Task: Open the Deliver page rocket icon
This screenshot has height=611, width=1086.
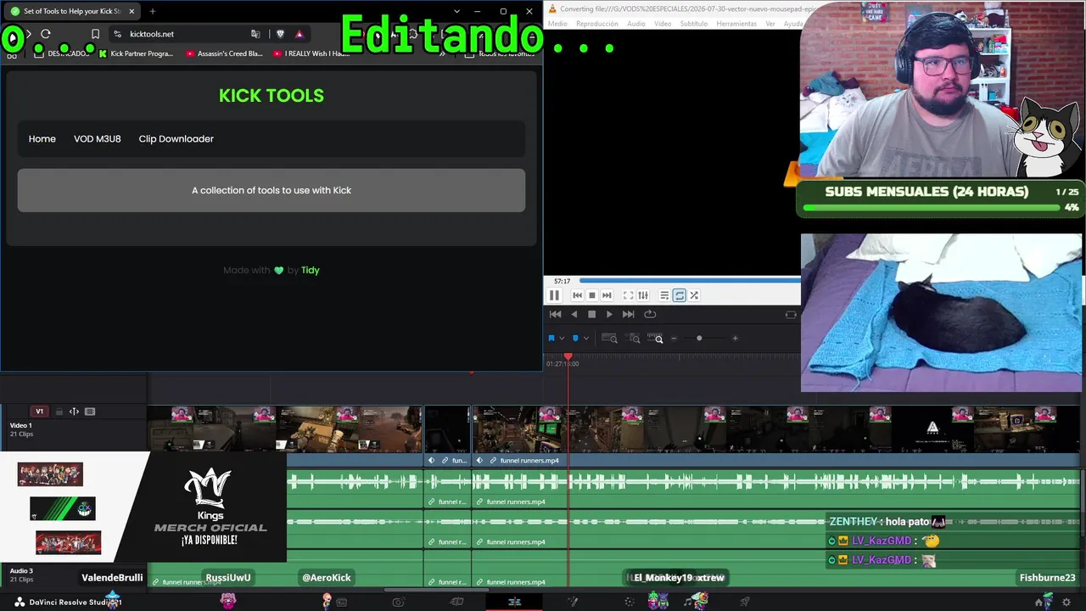Action: [x=744, y=603]
